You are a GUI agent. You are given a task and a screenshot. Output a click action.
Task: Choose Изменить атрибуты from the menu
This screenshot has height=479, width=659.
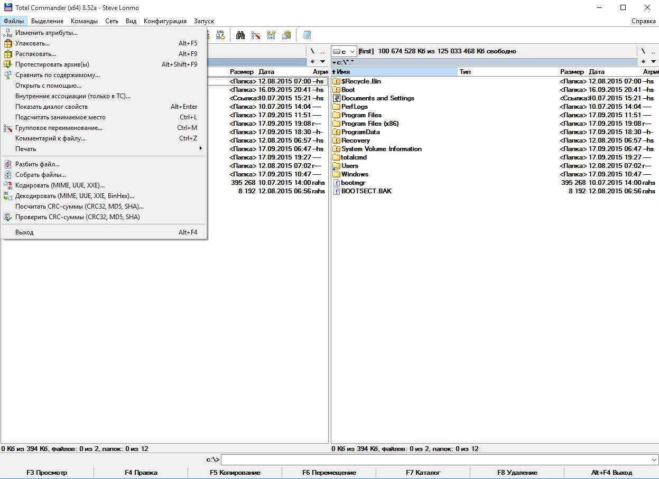point(104,33)
